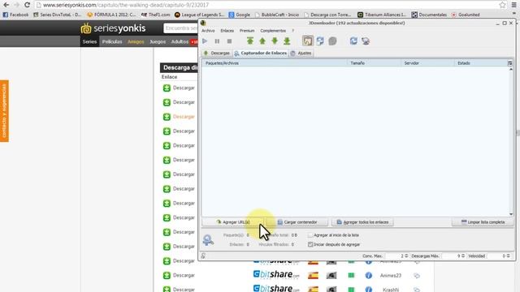Click the blue reconnect arrows icon

click(353, 41)
